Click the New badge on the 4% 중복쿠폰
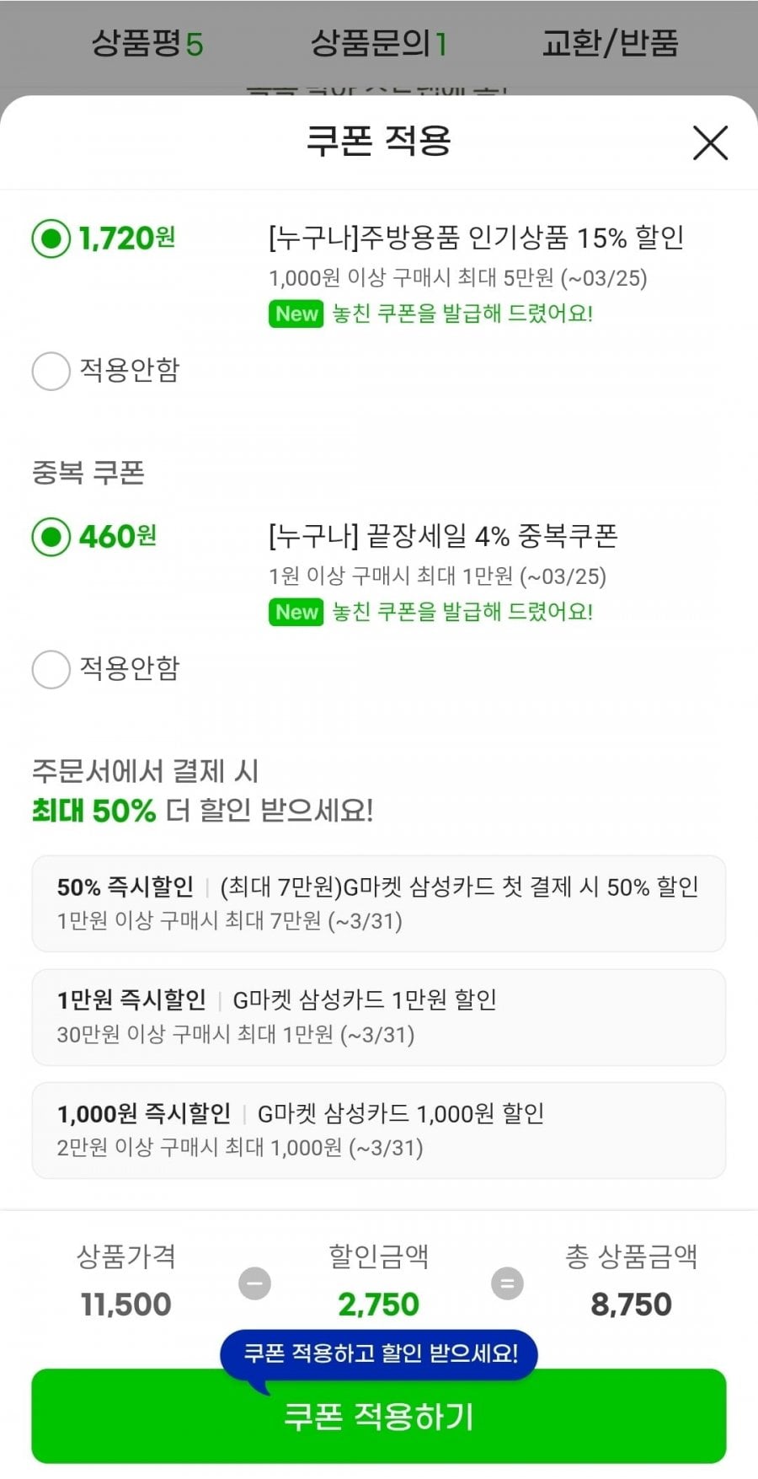This screenshot has width=758, height=1479. (296, 612)
